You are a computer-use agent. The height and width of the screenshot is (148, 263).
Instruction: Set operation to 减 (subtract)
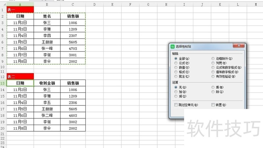tap(176, 96)
